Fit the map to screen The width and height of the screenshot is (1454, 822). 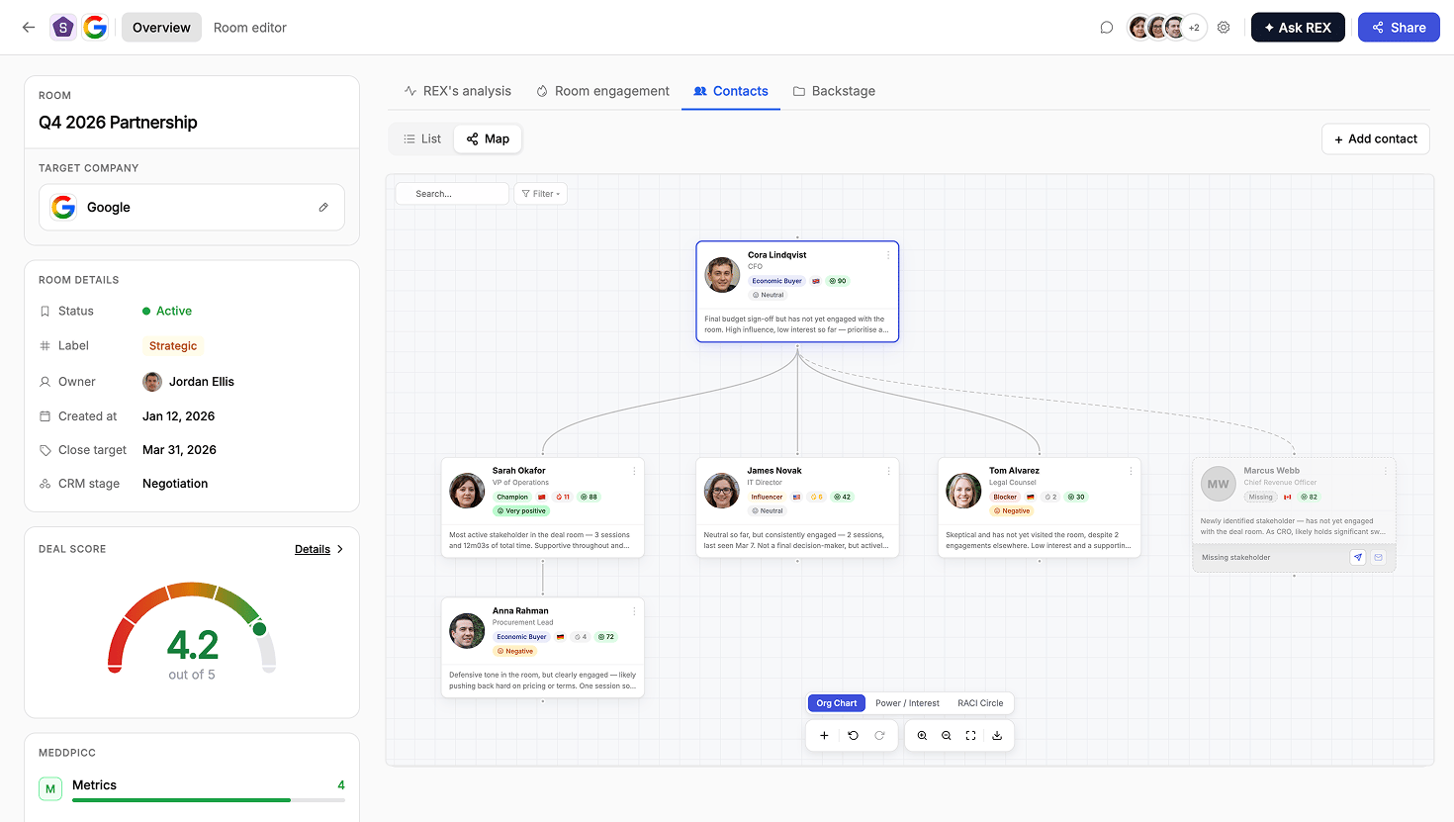click(x=971, y=736)
